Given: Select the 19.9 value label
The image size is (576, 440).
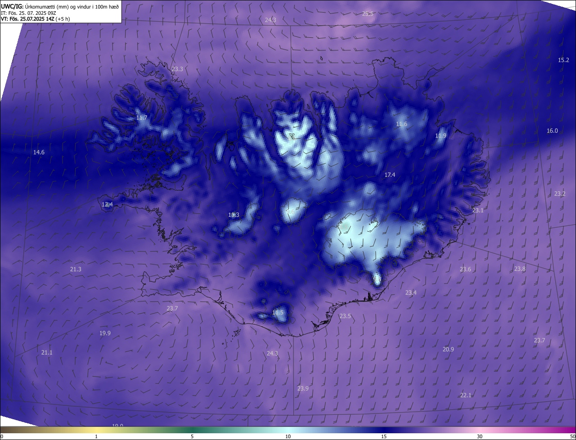Looking at the screenshot, I should point(105,333).
